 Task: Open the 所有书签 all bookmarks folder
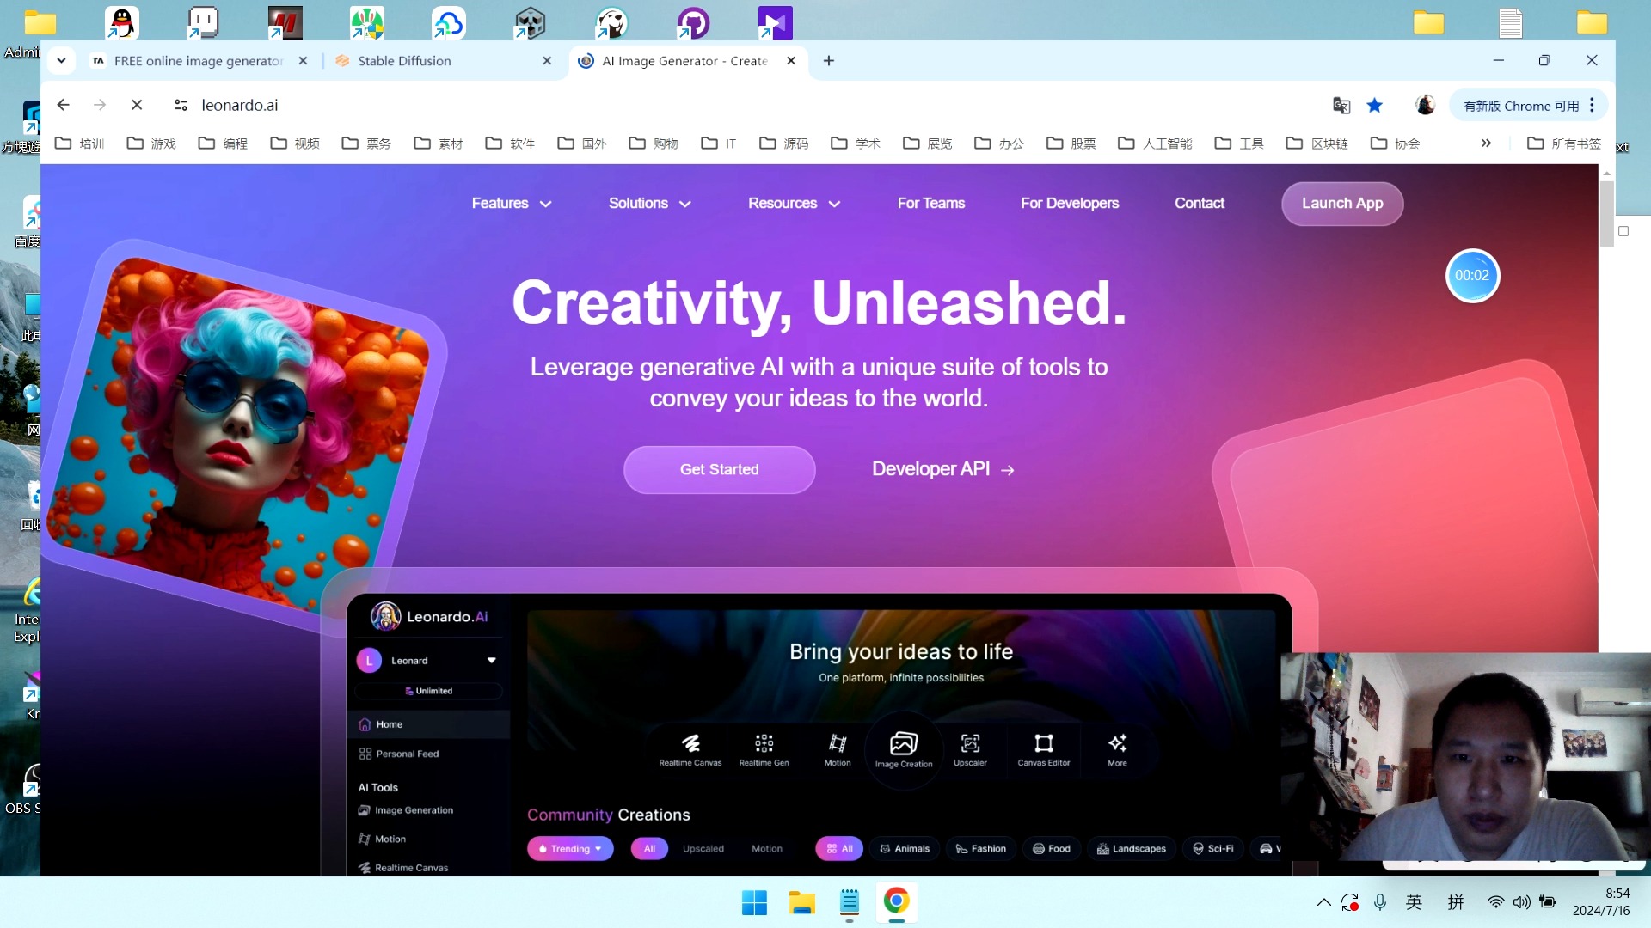tap(1564, 143)
